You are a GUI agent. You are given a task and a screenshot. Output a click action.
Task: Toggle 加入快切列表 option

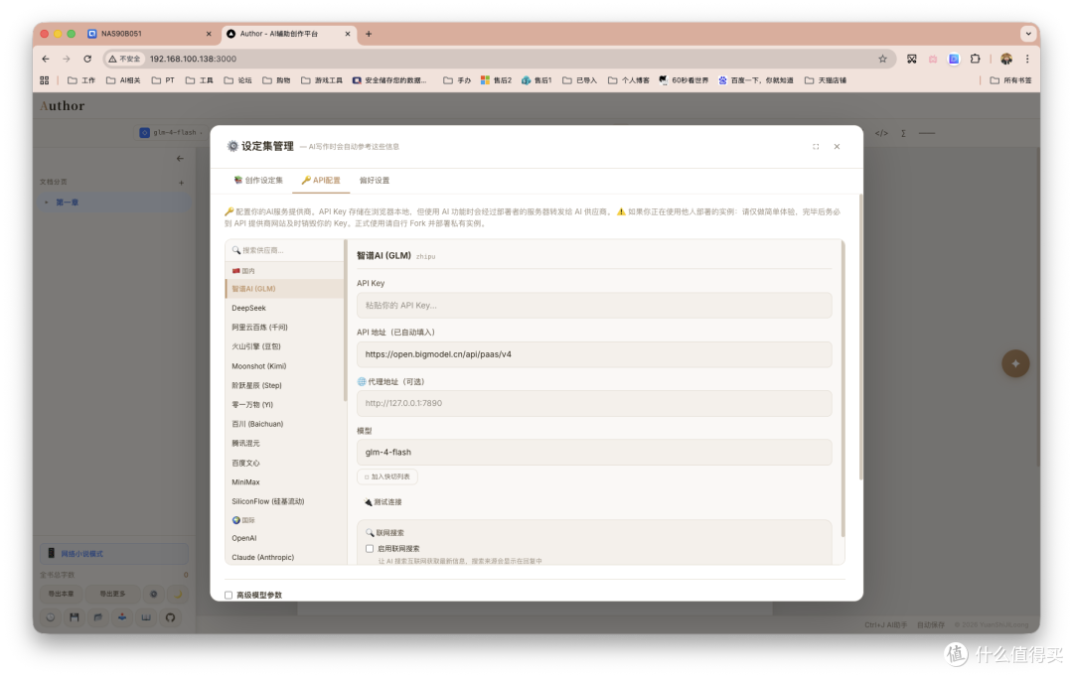click(x=387, y=476)
